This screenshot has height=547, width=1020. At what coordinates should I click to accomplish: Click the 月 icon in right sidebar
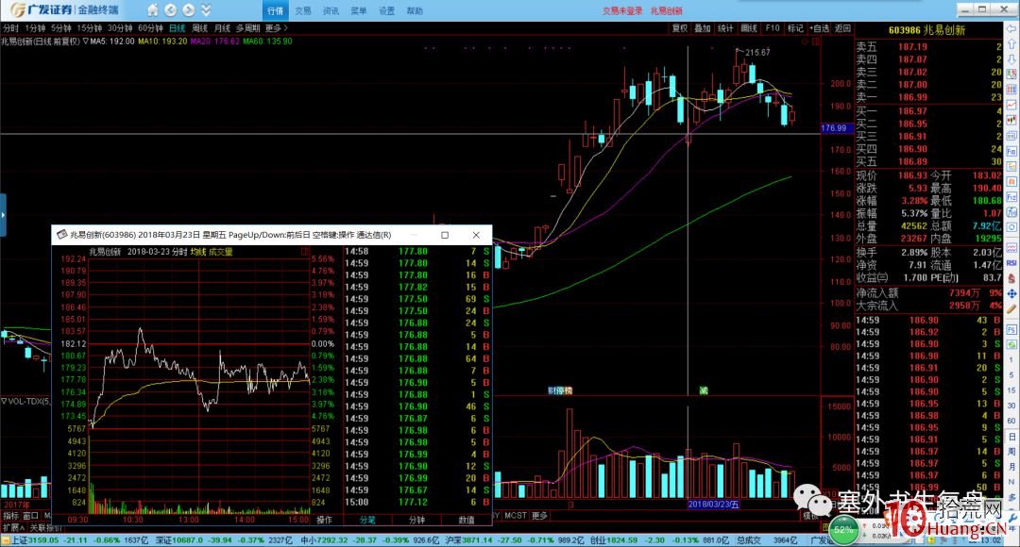click(x=1011, y=467)
